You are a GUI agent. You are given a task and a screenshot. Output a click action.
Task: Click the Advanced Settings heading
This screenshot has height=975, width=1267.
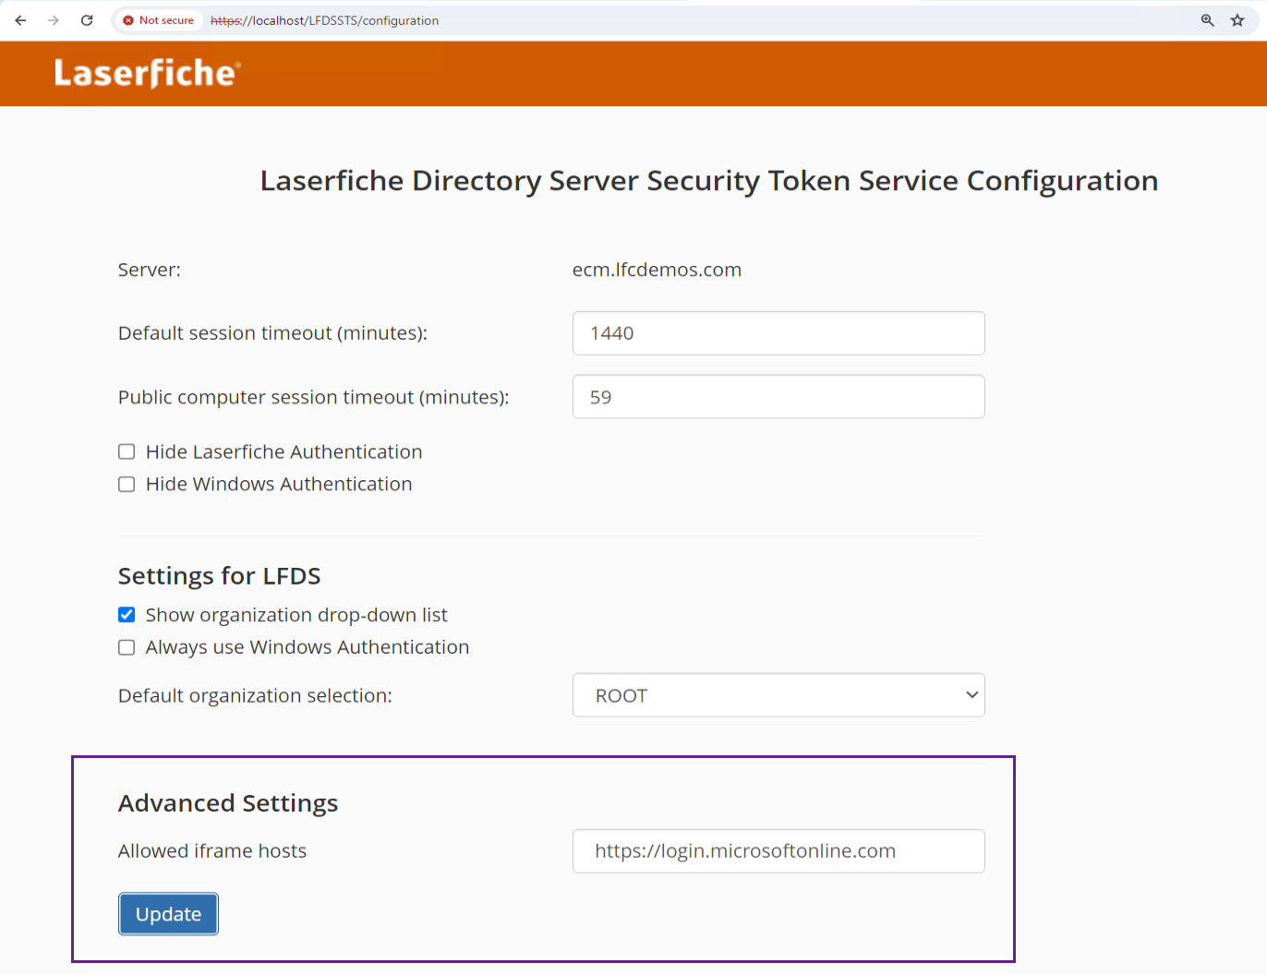coord(228,803)
